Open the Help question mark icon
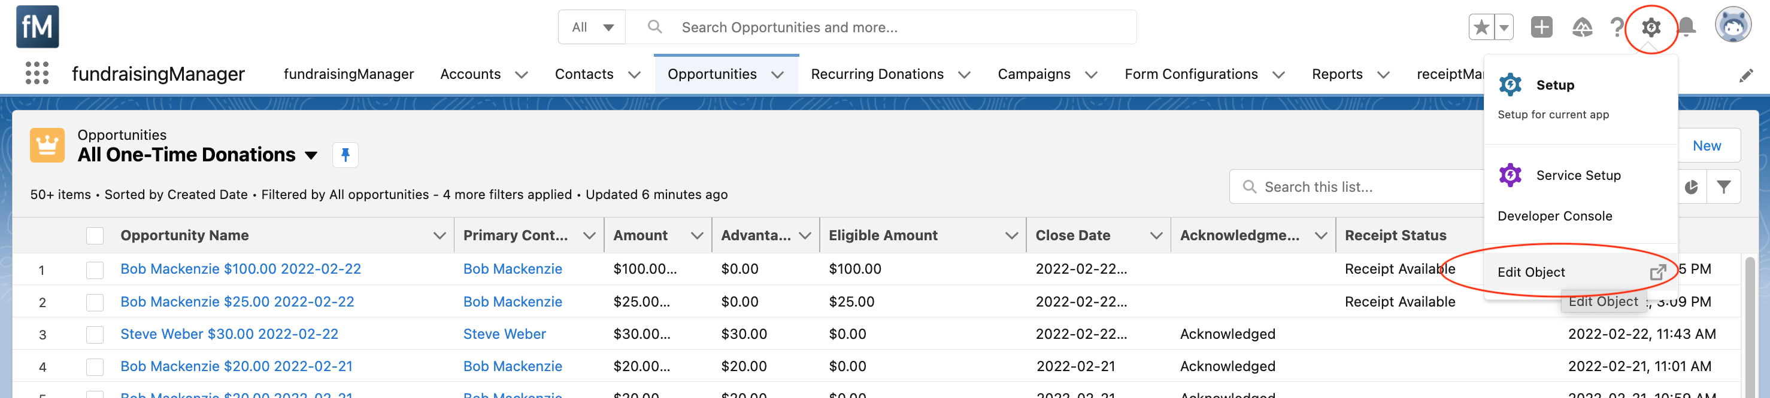1770x398 pixels. click(1617, 27)
